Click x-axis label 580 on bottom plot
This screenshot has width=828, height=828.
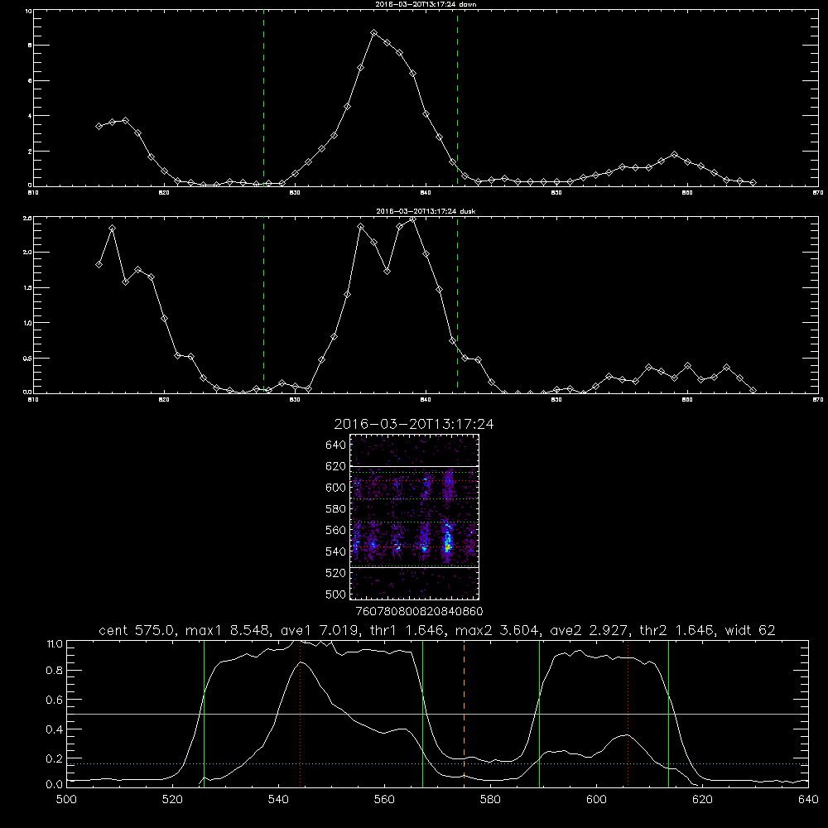click(490, 800)
